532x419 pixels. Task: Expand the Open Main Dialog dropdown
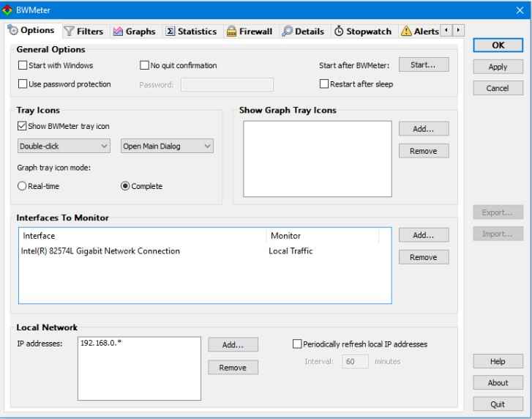(166, 147)
